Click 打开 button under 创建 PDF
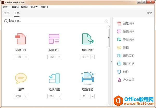The width and height of the screenshot is (156, 108). tap(19, 57)
